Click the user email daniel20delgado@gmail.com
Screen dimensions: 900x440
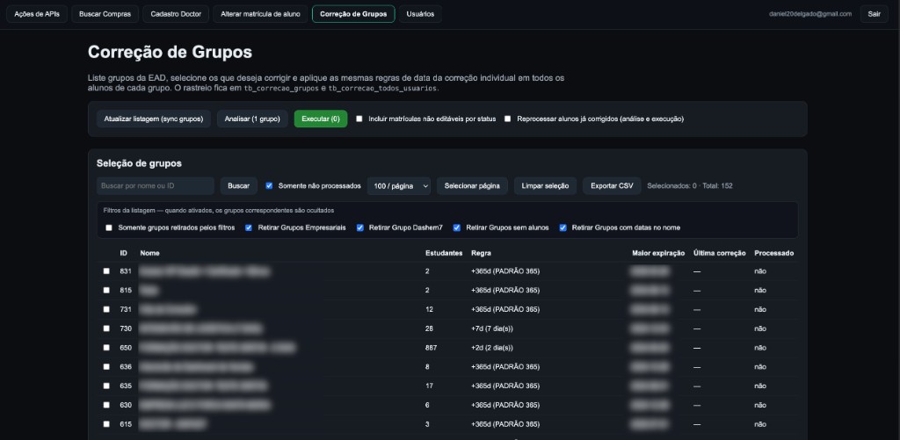[x=809, y=14]
